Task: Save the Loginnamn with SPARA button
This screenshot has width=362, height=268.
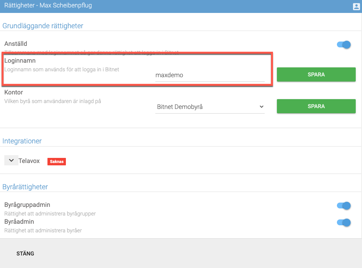Action: click(316, 74)
